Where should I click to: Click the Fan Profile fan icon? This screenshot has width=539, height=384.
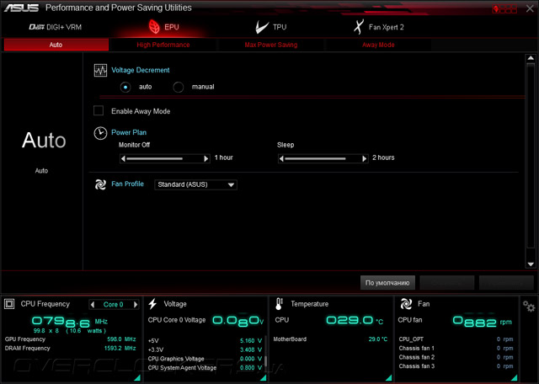tap(100, 184)
